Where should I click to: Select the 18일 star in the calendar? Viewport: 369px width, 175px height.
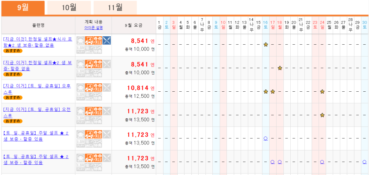coord(280,68)
